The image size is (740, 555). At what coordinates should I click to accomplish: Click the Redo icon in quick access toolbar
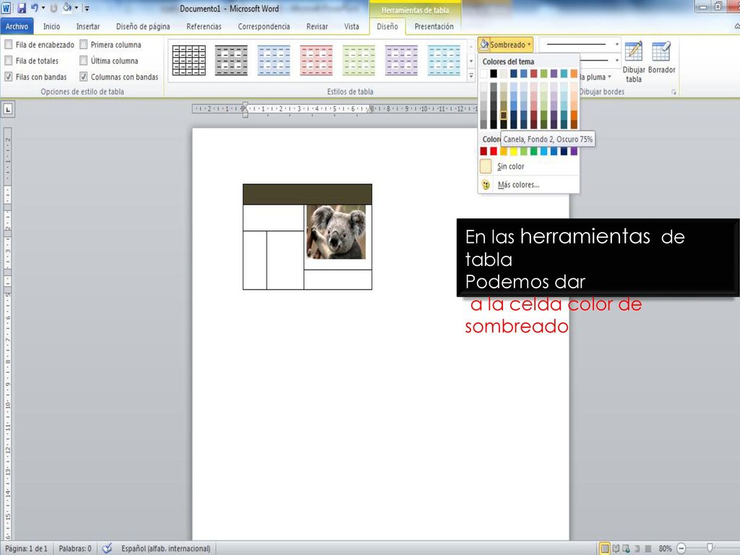tap(53, 8)
